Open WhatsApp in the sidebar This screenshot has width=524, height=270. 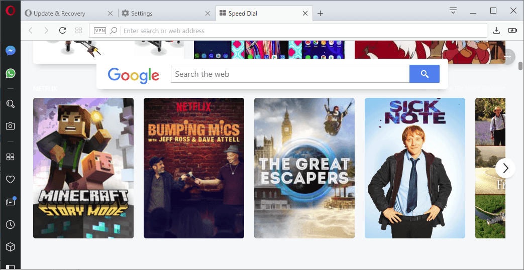click(11, 73)
